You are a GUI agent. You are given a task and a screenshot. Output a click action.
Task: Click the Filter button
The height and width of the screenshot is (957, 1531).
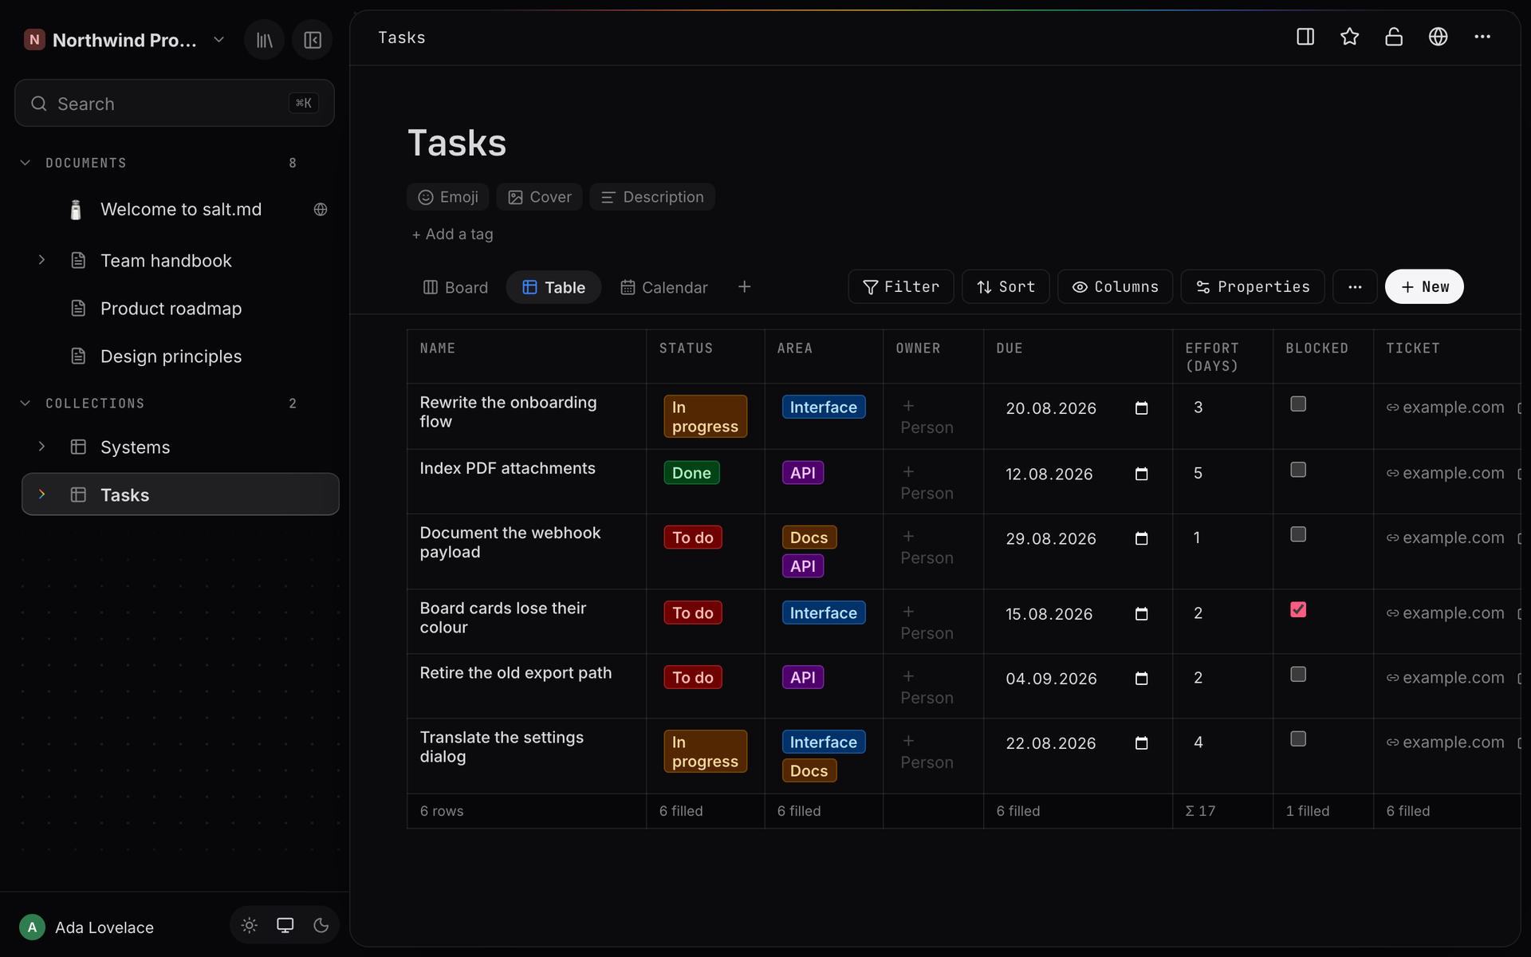point(901,287)
